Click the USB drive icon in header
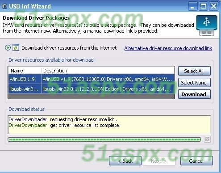221x173 pixels. coord(207,25)
